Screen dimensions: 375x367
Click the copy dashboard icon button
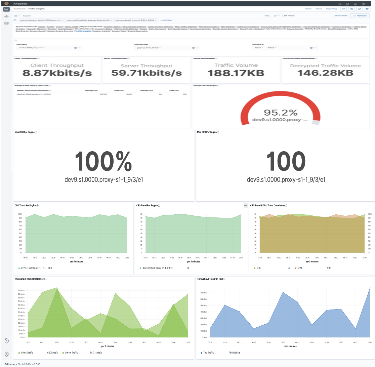351,9
